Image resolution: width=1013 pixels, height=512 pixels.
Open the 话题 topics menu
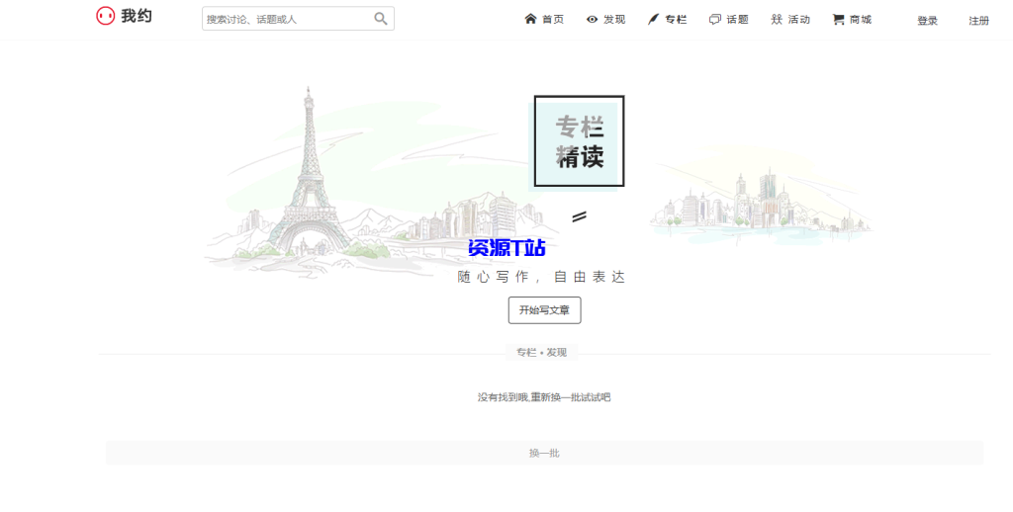click(729, 20)
